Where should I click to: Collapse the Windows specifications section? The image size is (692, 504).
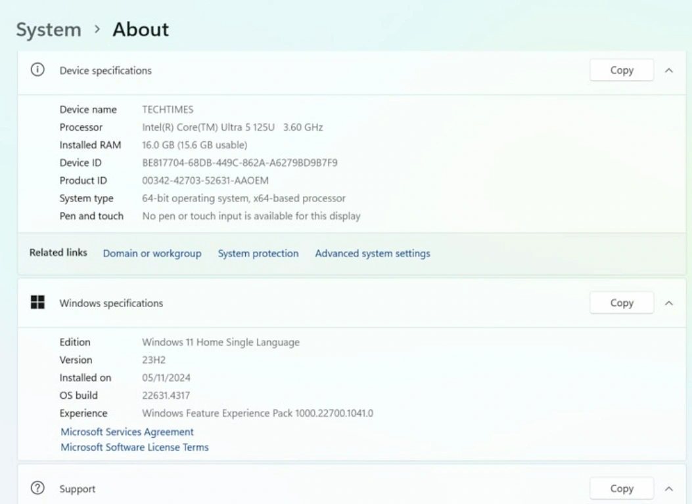(669, 303)
